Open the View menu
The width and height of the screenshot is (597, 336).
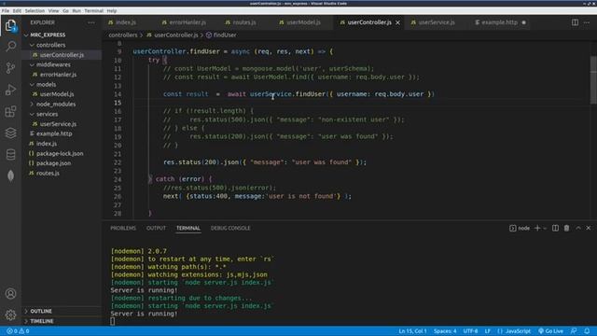tap(54, 10)
